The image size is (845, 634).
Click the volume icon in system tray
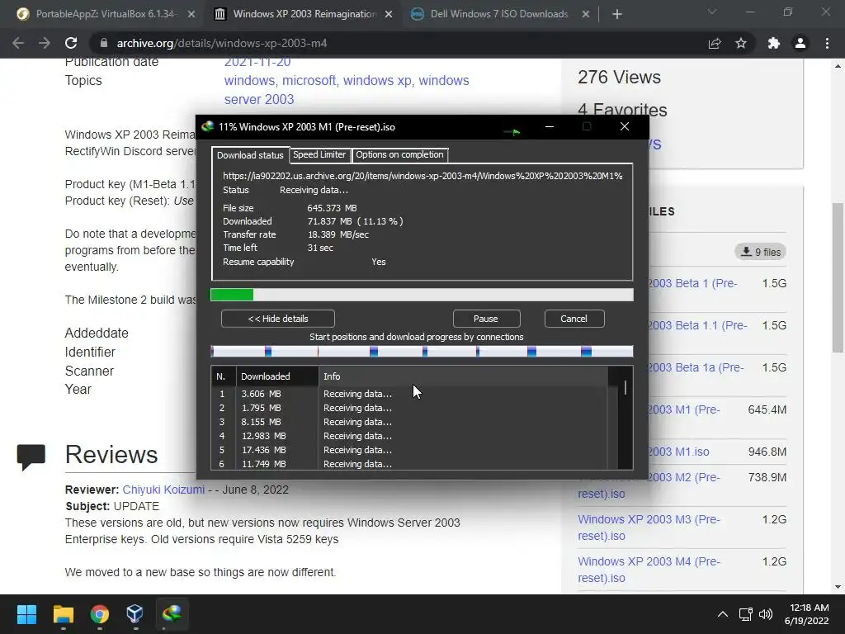click(x=765, y=614)
